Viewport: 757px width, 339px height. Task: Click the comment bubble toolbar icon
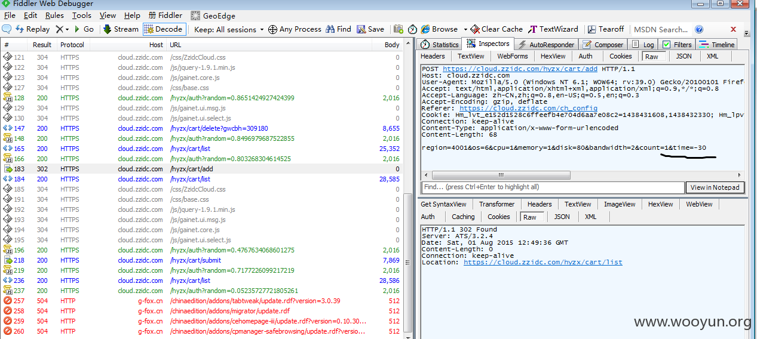coord(7,29)
